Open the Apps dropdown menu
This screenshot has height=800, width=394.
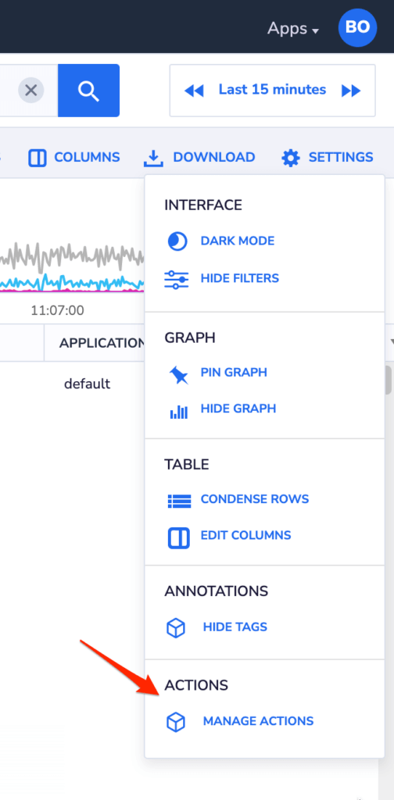click(293, 29)
